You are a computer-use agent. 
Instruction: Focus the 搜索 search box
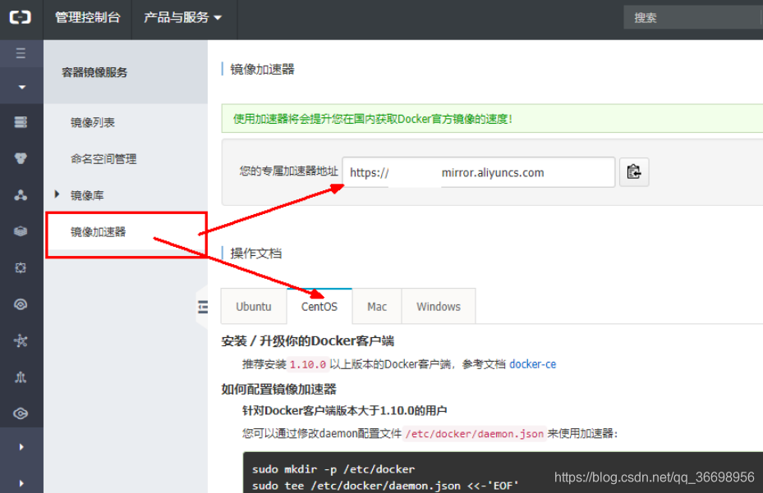point(693,17)
